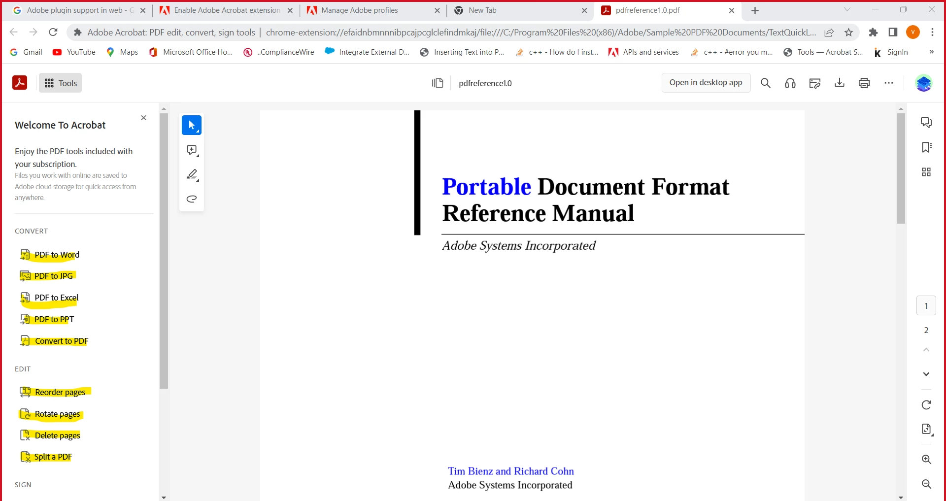Screen dimensions: 946x501
Task: Select the pdfreference1.0.pdf browser tab
Action: pyautogui.click(x=668, y=10)
